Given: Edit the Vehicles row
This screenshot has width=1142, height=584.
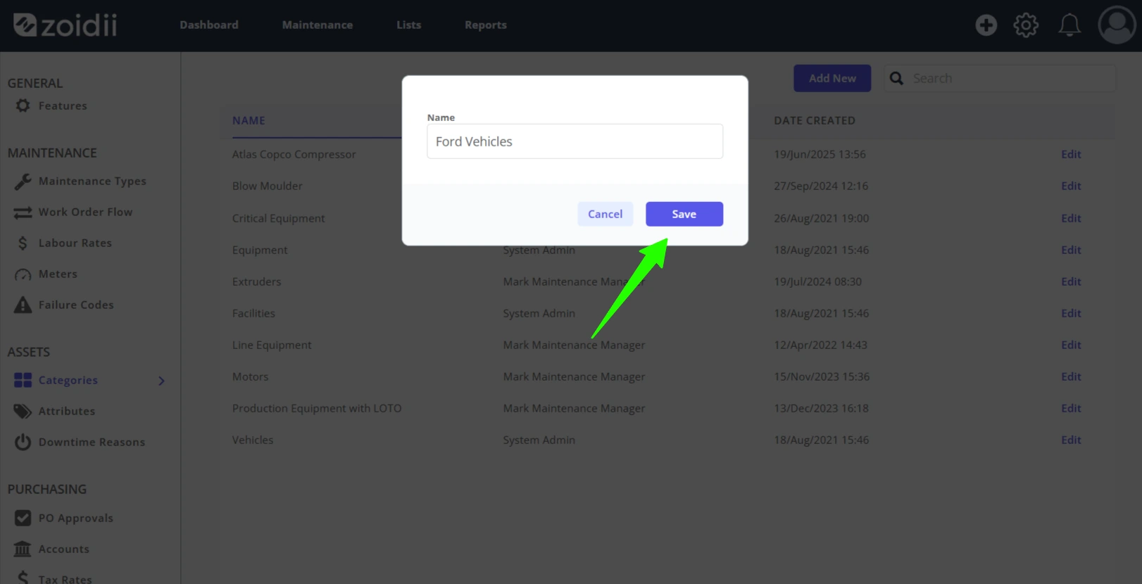Looking at the screenshot, I should tap(1071, 440).
